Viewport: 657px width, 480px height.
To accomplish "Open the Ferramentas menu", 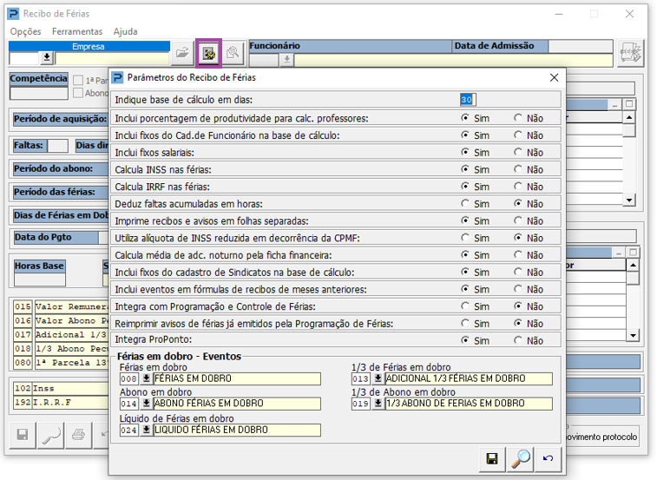I will (77, 31).
